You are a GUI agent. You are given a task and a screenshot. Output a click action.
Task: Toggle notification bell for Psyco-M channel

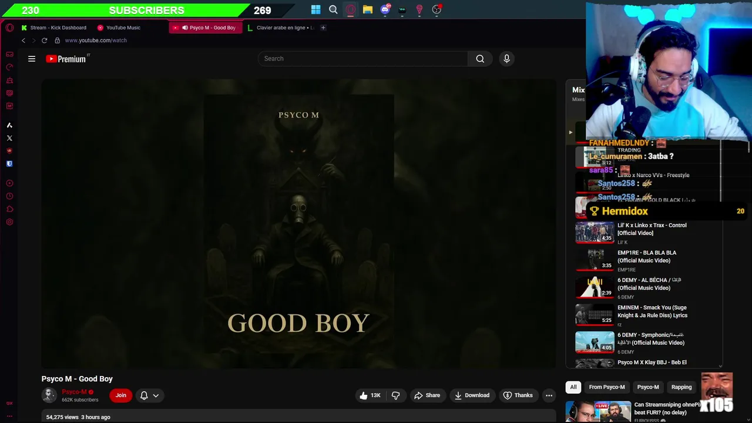(x=144, y=395)
